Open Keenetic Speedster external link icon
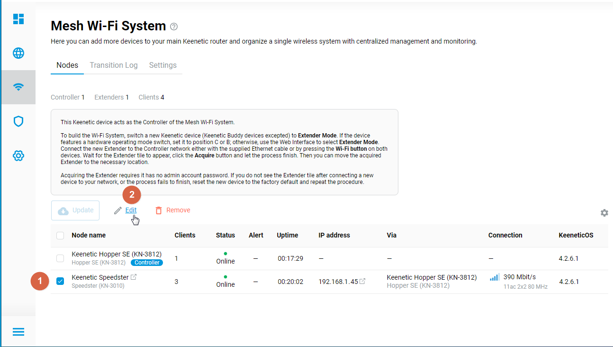Screen dimensions: 613x347 (134, 277)
